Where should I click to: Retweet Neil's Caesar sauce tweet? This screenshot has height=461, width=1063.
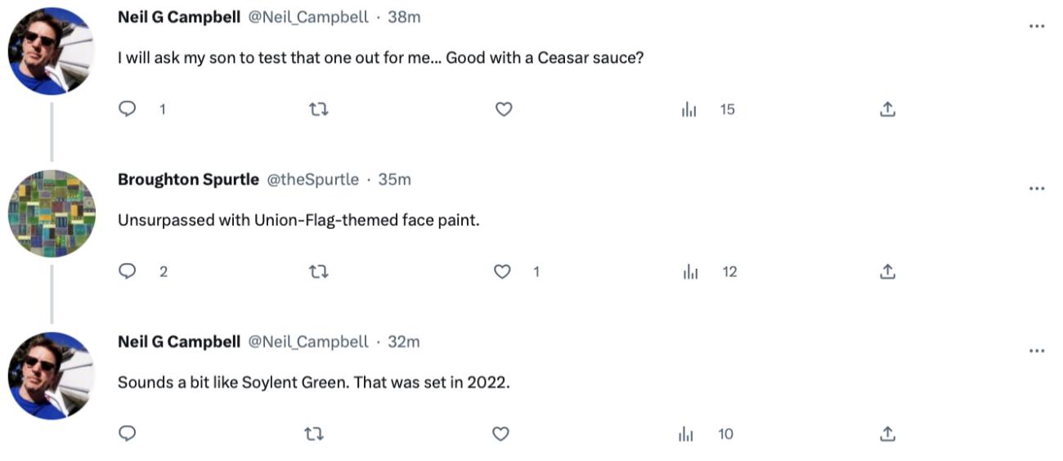pyautogui.click(x=317, y=109)
